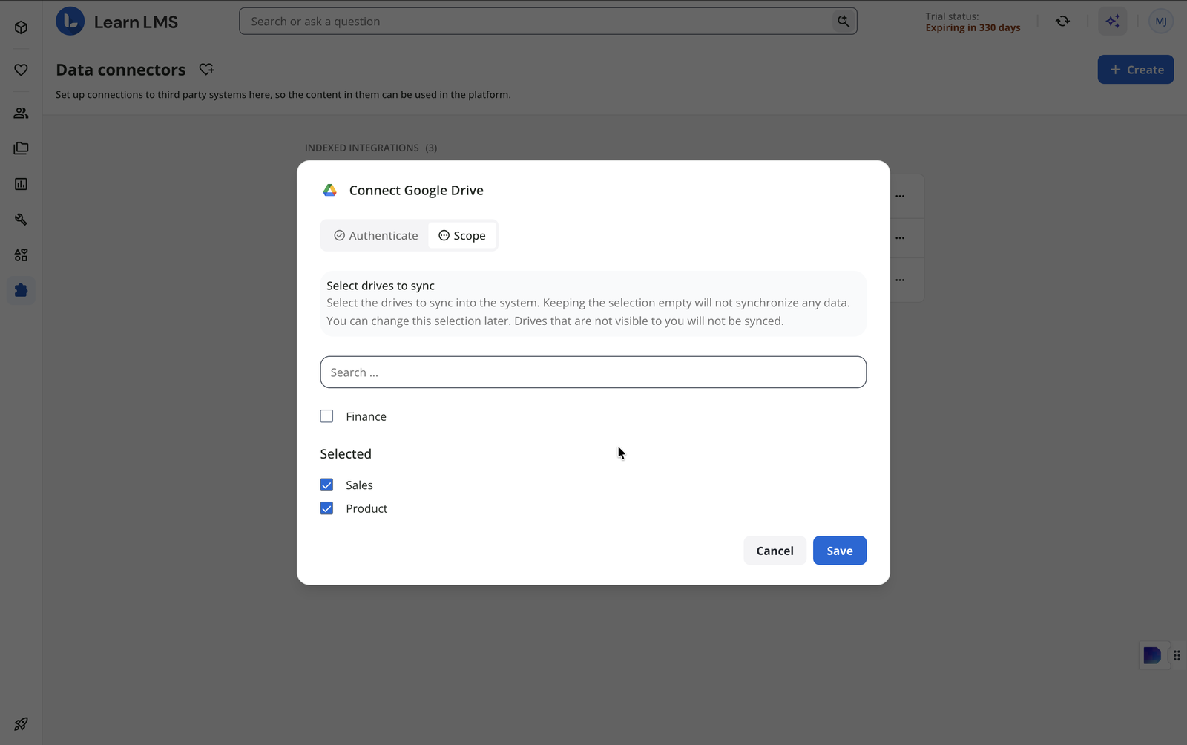
Task: Switch to the Authenticate tab
Action: (375, 235)
